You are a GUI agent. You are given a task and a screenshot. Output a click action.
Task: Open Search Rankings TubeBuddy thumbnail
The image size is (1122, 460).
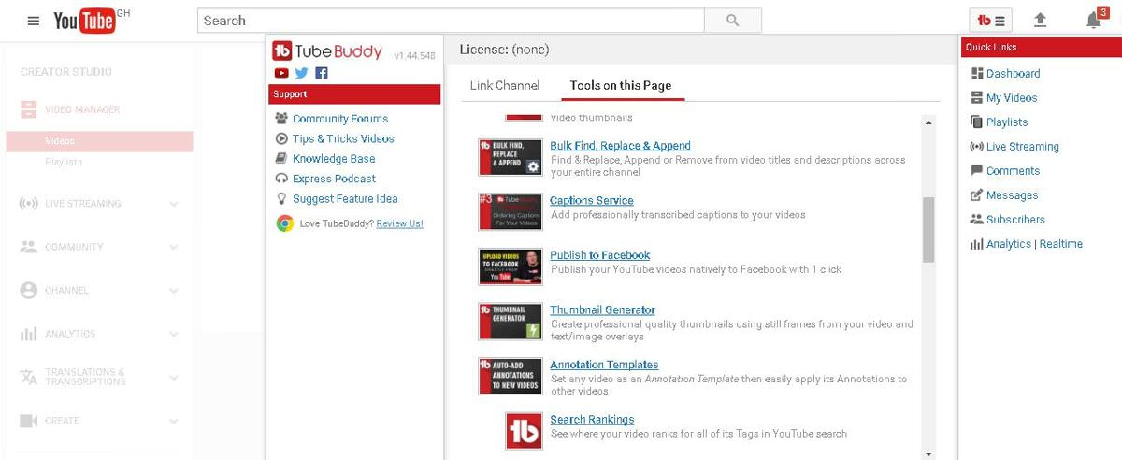pos(525,430)
